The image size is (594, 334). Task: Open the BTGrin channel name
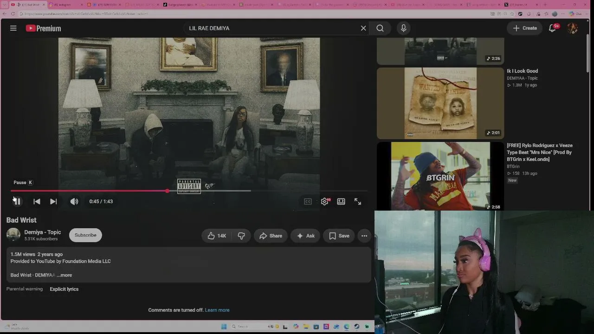click(513, 166)
